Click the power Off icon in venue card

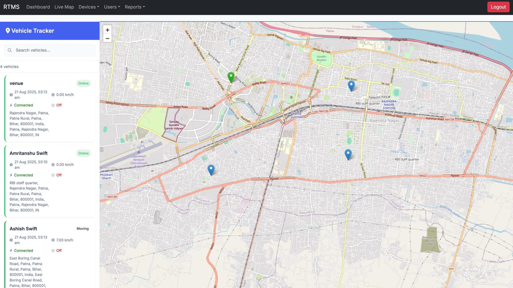[53, 105]
